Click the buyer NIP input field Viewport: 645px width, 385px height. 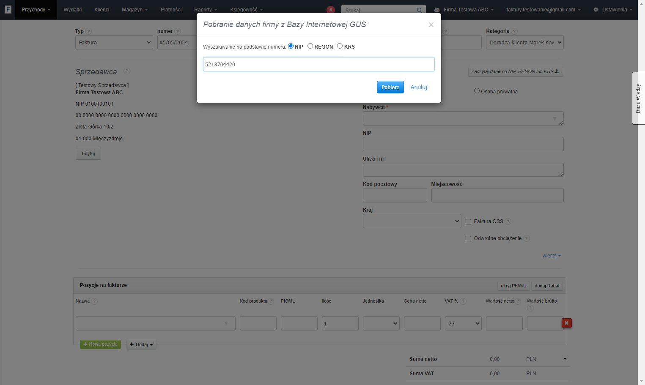tap(463, 144)
